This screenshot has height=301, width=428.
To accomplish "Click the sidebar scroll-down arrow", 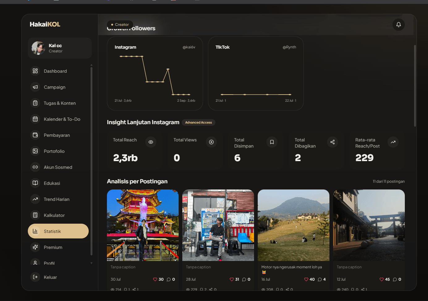I will pyautogui.click(x=91, y=263).
